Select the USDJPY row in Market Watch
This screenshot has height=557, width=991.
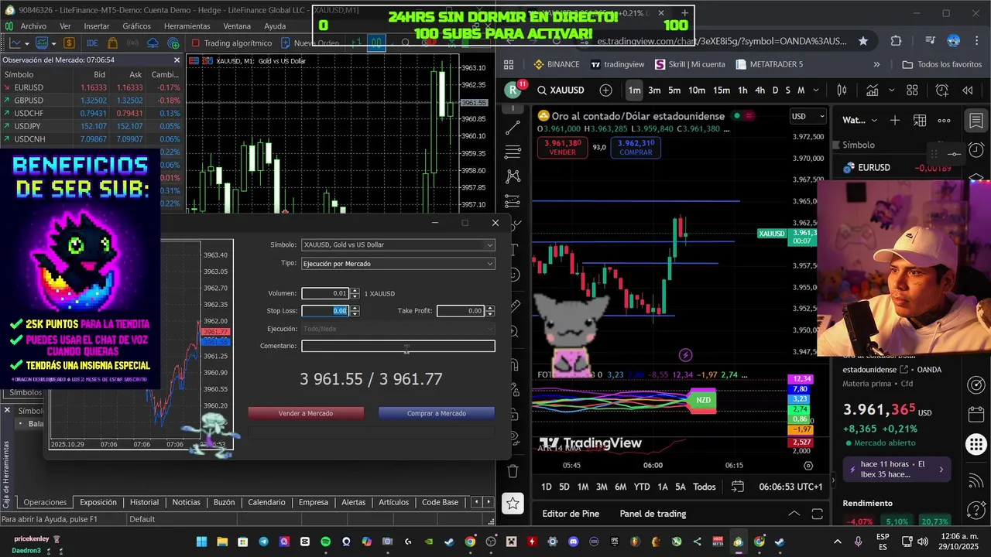click(x=91, y=126)
